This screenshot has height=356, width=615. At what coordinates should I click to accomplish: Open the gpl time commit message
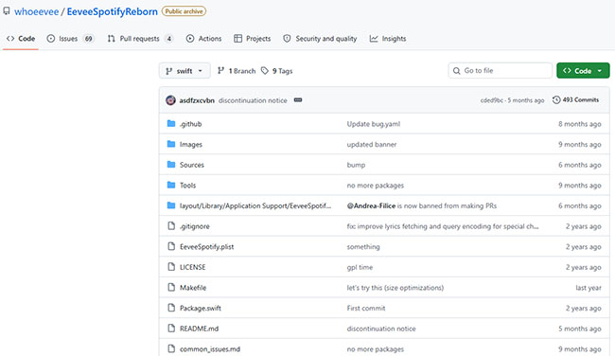(x=360, y=267)
